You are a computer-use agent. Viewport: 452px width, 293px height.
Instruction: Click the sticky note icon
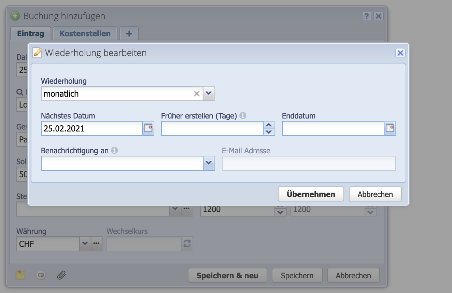20,275
